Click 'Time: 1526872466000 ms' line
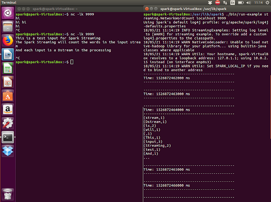 (x=166, y=186)
